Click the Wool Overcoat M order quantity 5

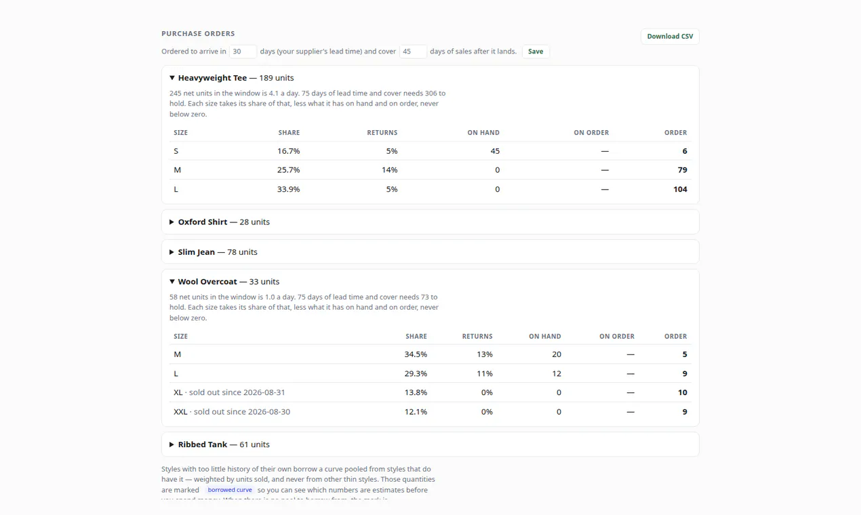point(685,354)
